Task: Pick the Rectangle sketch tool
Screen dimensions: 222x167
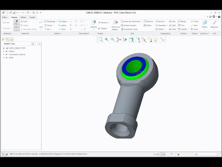Action: (50, 21)
